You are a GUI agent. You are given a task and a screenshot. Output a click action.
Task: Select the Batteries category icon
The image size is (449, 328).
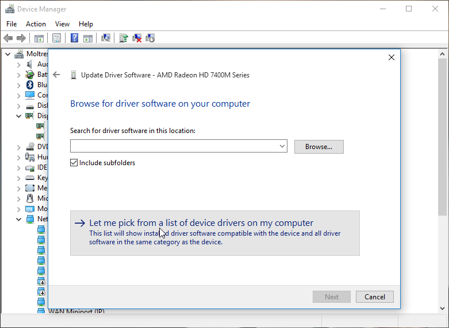point(29,75)
